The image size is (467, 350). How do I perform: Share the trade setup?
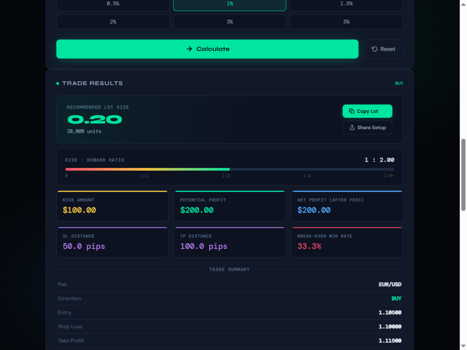click(x=367, y=127)
